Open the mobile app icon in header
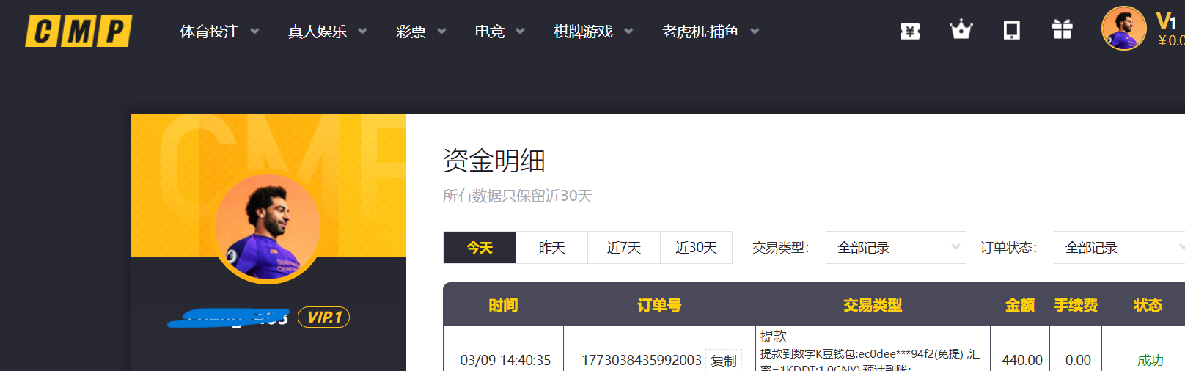Image resolution: width=1185 pixels, height=371 pixels. tap(1011, 30)
